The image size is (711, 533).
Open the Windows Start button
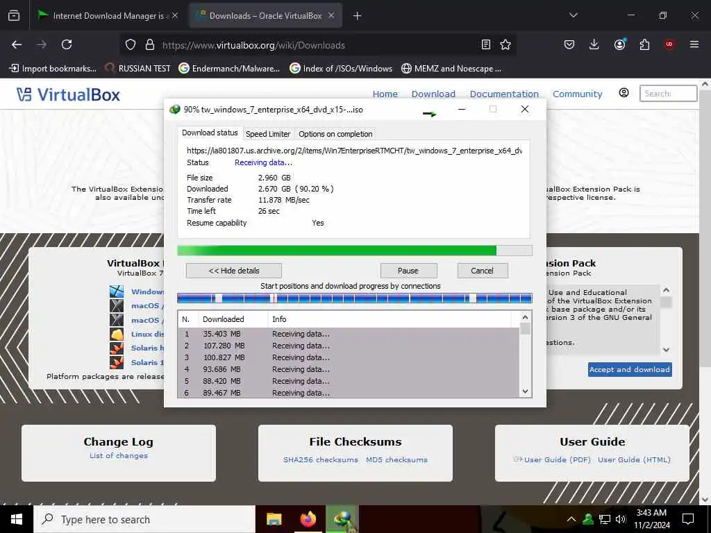tap(17, 519)
